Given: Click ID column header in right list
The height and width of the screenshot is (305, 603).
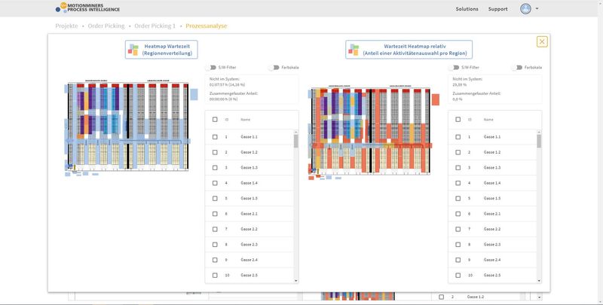Looking at the screenshot, I should [x=470, y=120].
